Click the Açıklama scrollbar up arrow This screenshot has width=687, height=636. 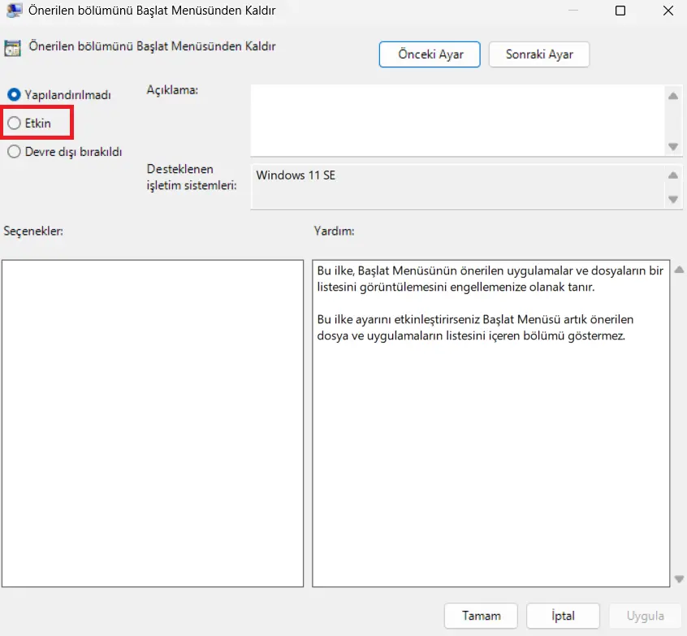tap(673, 96)
